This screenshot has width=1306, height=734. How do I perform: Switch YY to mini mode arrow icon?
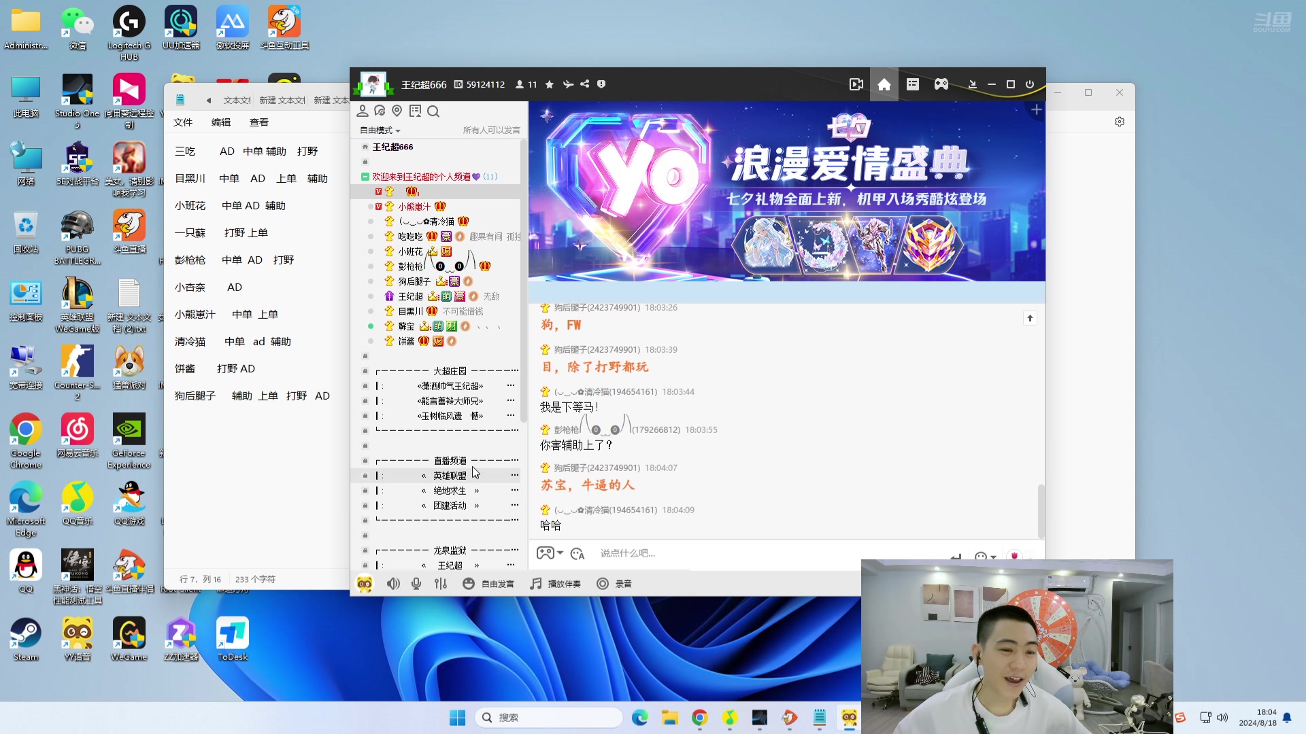pos(973,84)
